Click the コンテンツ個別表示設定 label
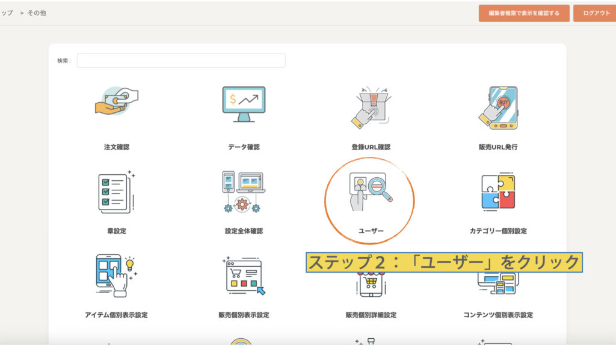 click(498, 315)
